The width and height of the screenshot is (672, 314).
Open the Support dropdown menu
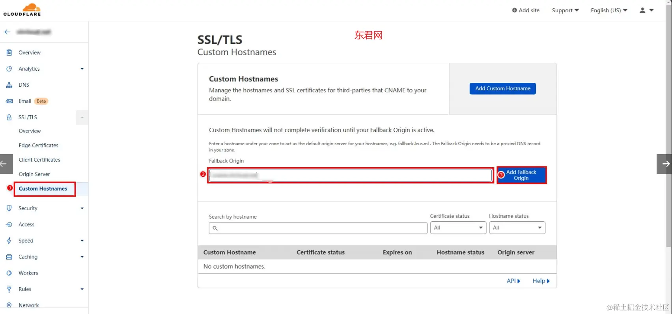(565, 10)
